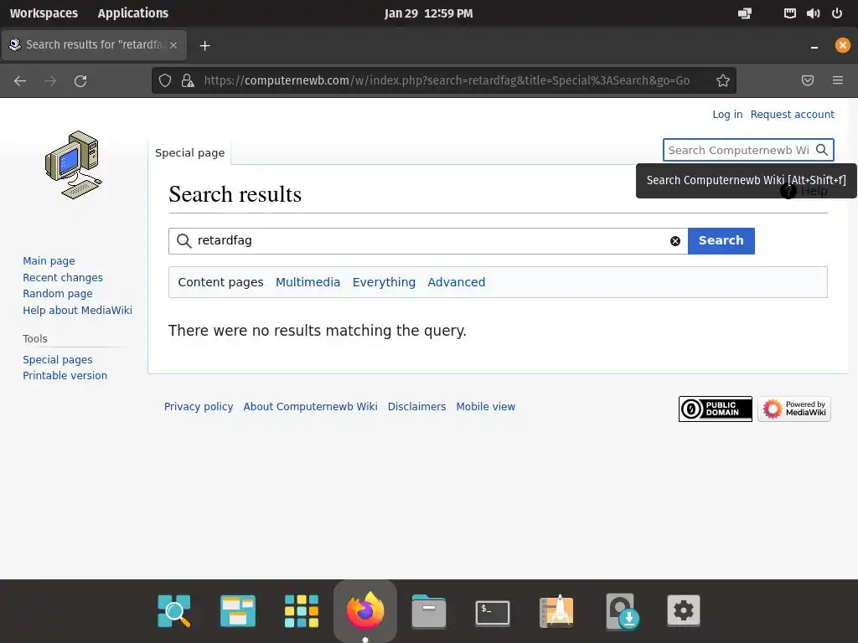The width and height of the screenshot is (858, 643).
Task: Launch Firefox from the dock
Action: [365, 610]
